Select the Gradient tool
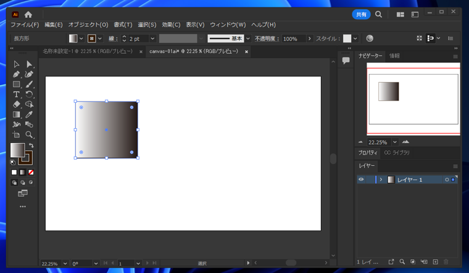The image size is (469, 273). (17, 115)
